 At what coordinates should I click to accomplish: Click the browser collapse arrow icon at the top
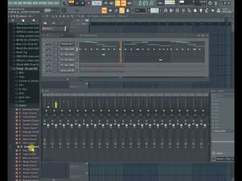[9, 16]
